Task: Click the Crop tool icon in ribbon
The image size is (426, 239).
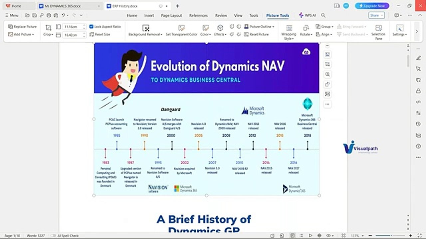Action: [48, 28]
